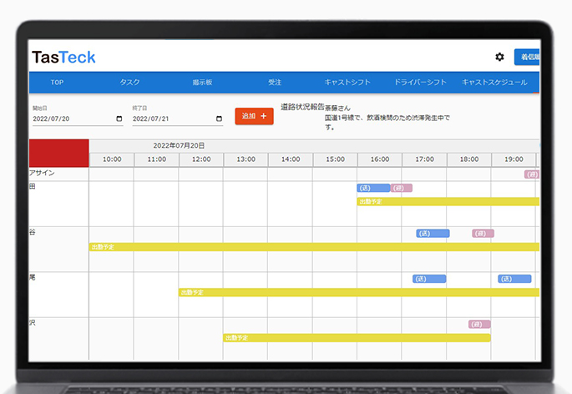Click the 12:00 time column header
The image size is (572, 394).
[x=201, y=159]
